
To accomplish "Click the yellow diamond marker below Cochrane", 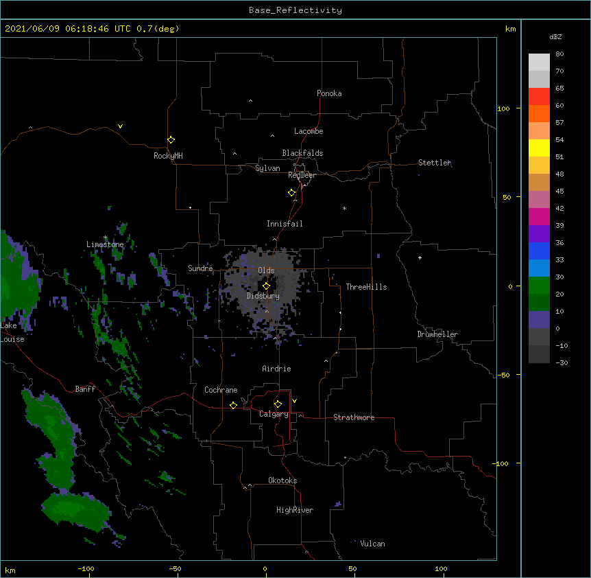I will coord(233,405).
